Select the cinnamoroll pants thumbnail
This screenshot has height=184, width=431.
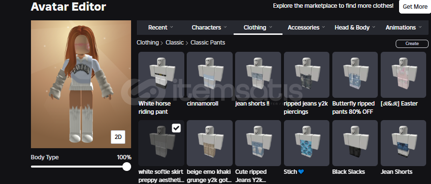pos(209,75)
